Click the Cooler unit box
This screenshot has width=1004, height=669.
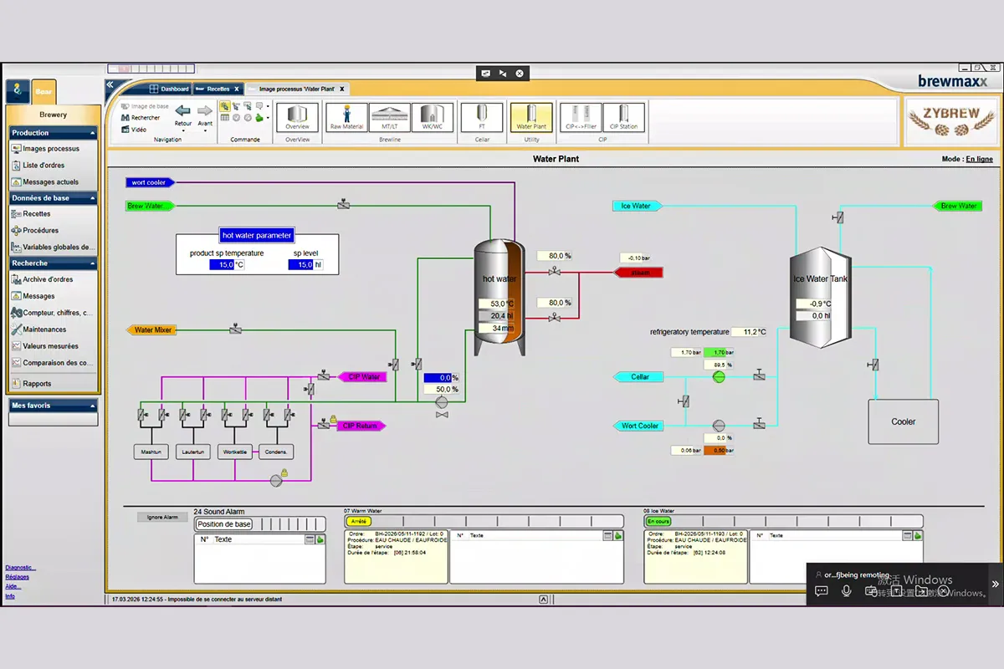[x=903, y=421]
